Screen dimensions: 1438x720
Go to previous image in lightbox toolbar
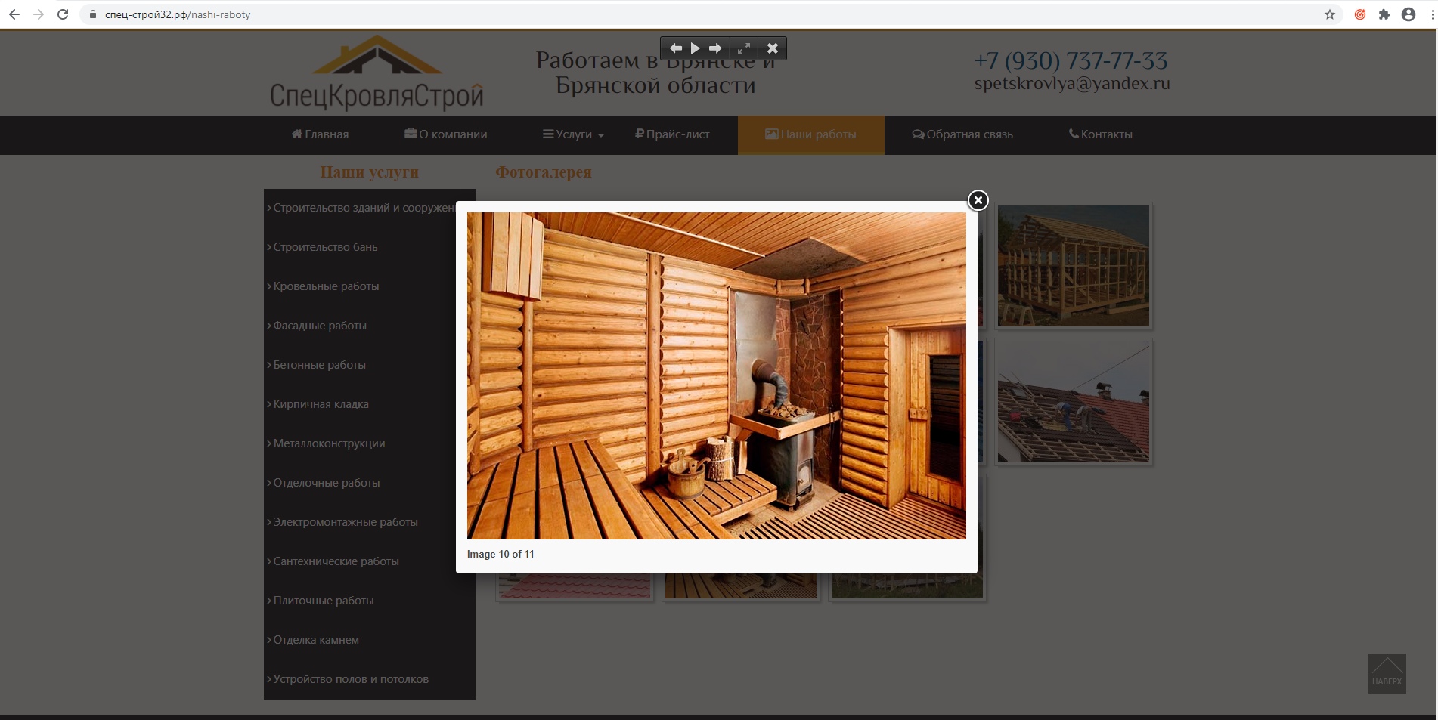click(675, 48)
